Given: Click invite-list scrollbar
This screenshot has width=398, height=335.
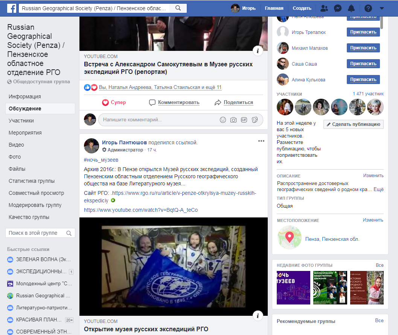Looking at the screenshot, I should [x=381, y=23].
